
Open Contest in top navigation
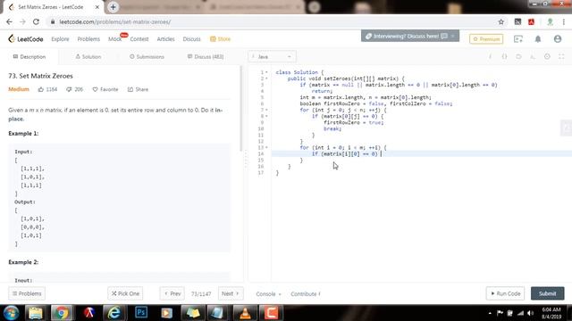(x=139, y=39)
